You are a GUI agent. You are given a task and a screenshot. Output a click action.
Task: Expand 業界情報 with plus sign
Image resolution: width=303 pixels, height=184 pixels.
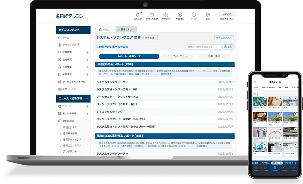point(87,74)
